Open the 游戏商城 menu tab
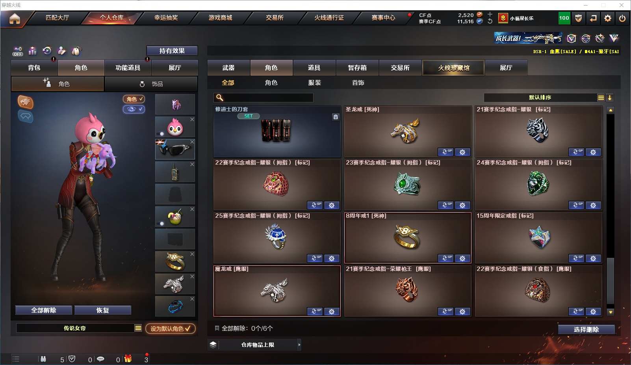631x365 pixels. [220, 18]
